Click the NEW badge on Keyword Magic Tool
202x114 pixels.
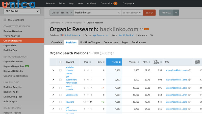pyautogui.click(x=27, y=66)
